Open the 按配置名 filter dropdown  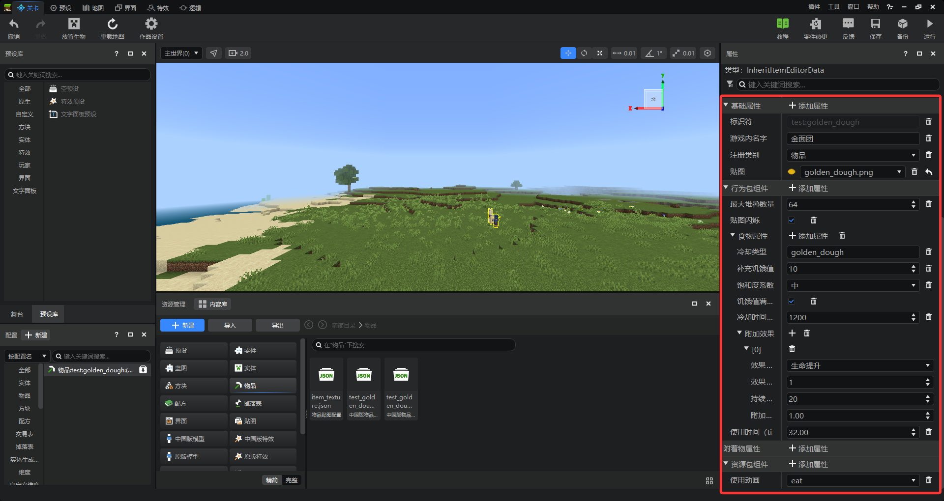click(x=27, y=356)
